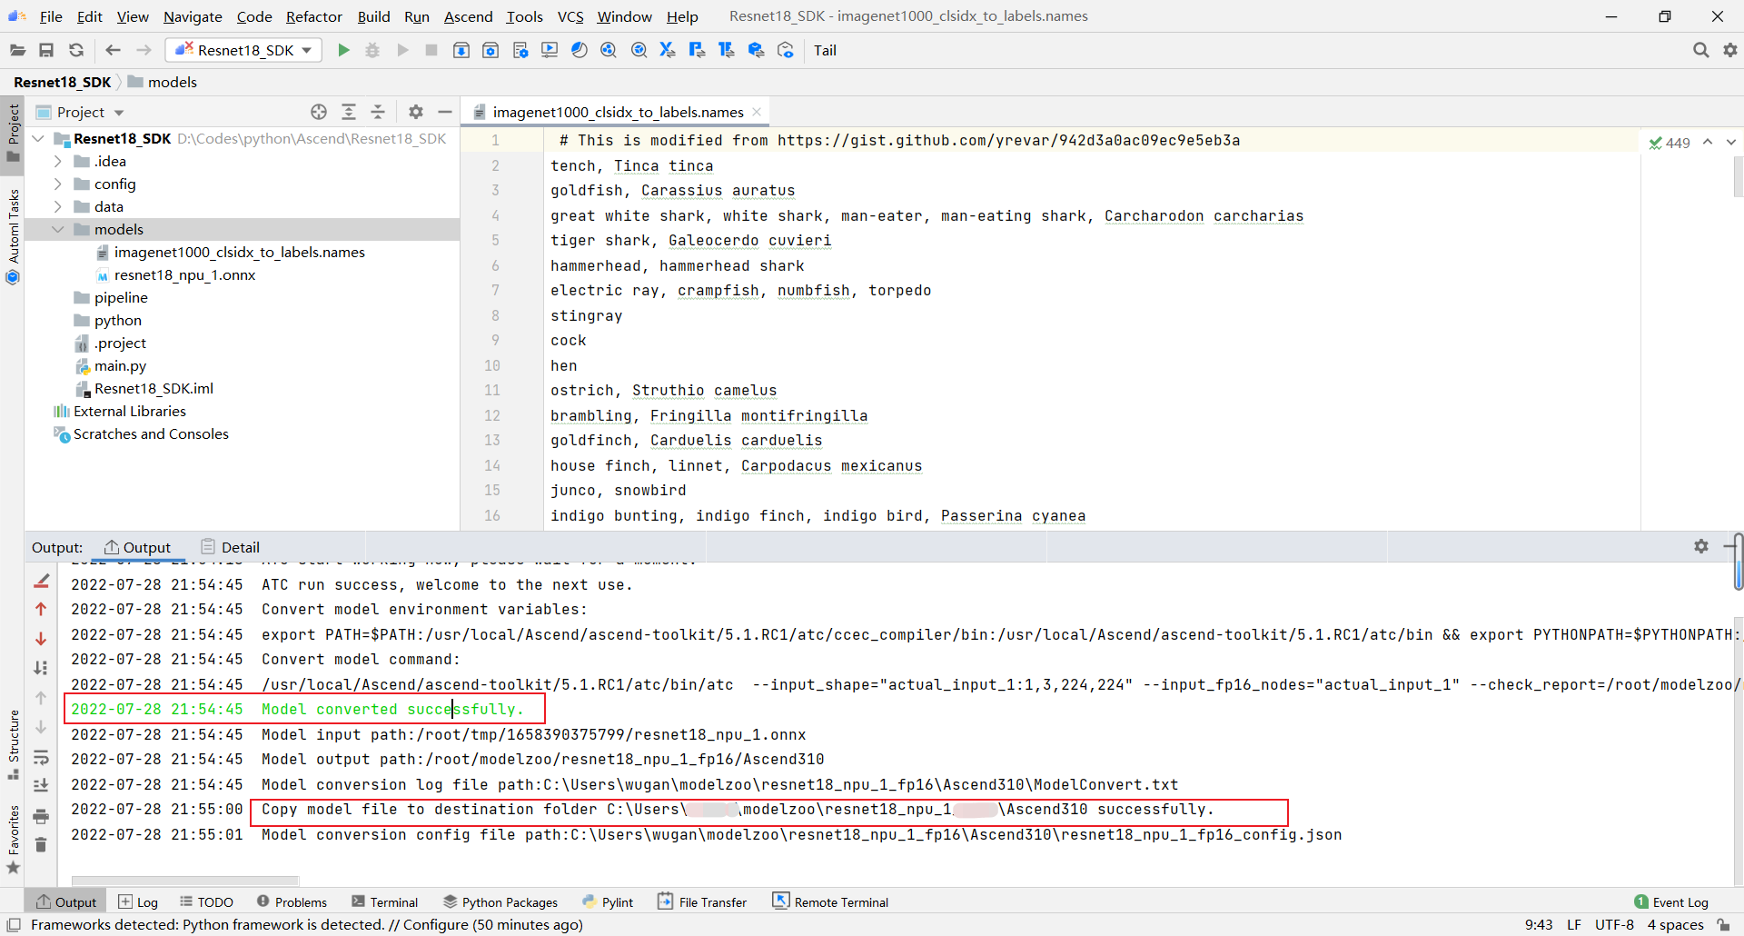Toggle scroll to end in output panel

(x=41, y=785)
